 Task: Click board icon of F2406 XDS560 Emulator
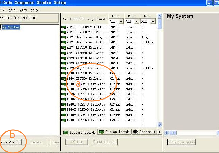coord(64,120)
